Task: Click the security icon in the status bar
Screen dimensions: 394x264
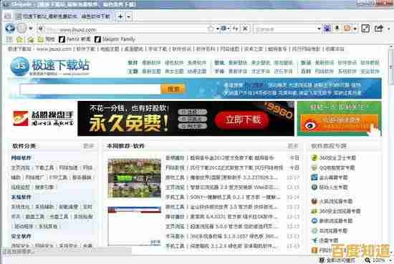Action: (x=322, y=260)
